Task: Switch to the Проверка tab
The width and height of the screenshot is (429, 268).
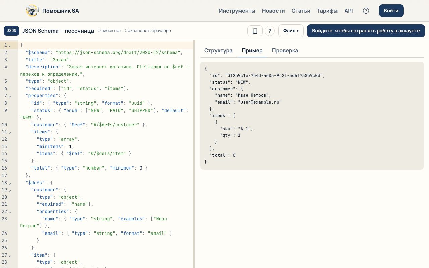Action: coord(285,50)
